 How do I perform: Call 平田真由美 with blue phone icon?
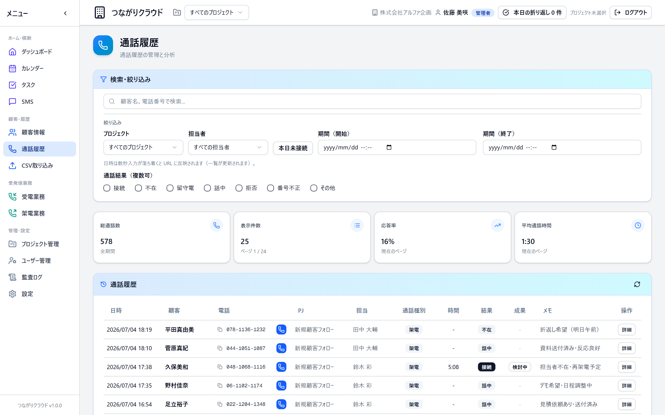[x=281, y=330]
